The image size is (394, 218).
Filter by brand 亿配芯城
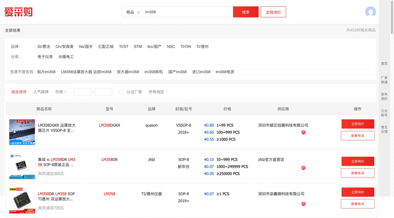tap(106, 46)
